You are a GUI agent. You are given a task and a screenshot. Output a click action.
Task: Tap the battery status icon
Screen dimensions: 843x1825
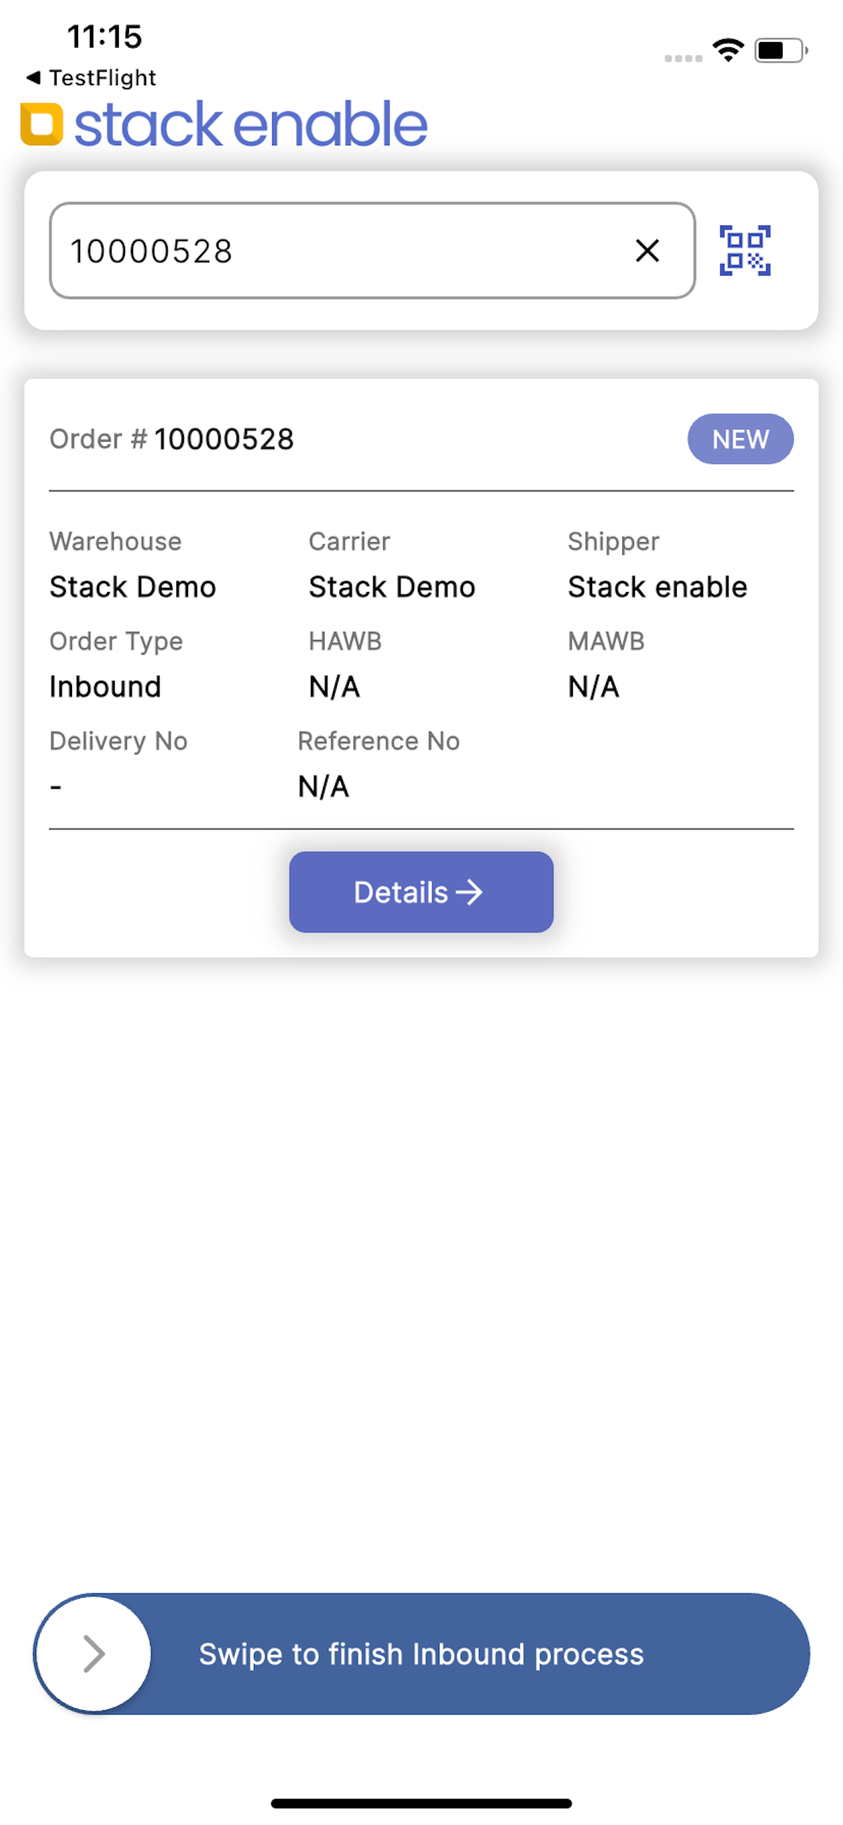click(780, 50)
